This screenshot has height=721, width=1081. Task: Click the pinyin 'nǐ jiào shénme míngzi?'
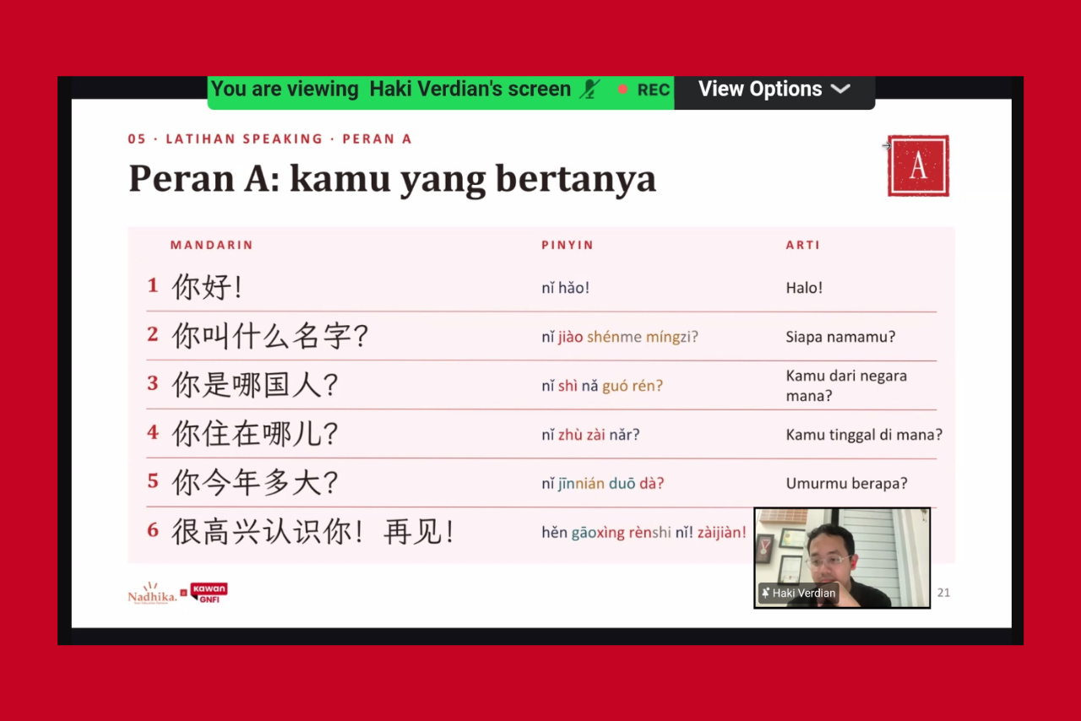tap(620, 337)
